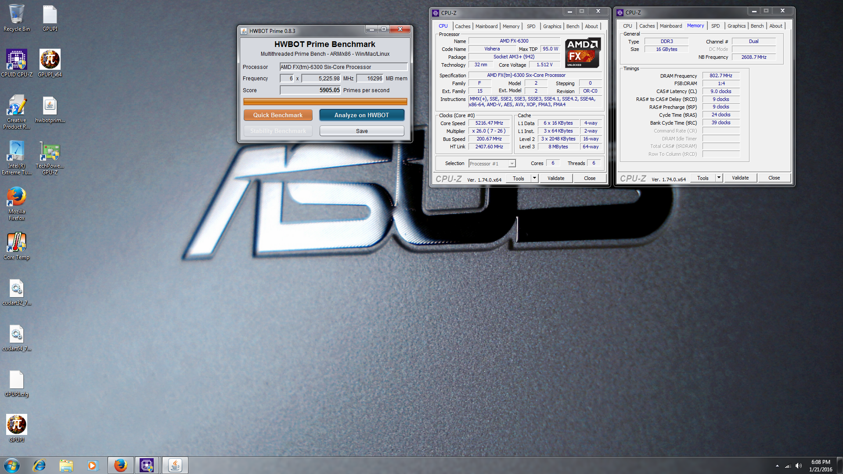Open Creative Product Registration shortcut
The image size is (843, 474).
coord(17,112)
